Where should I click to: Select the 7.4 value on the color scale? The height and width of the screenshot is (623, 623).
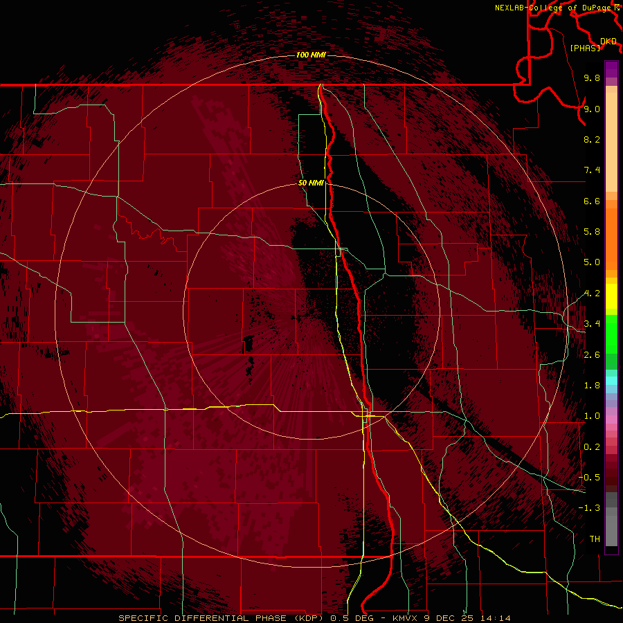592,170
